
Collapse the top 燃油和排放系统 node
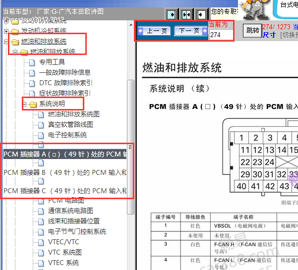[x=6, y=42]
